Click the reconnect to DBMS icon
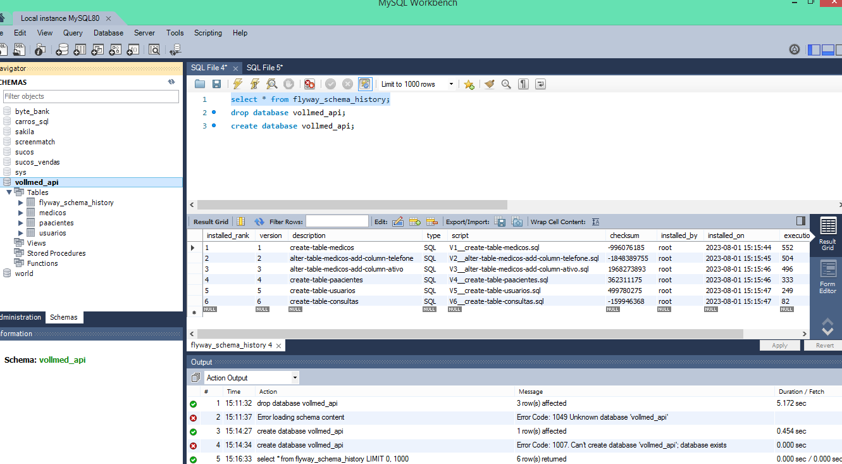842x464 pixels. 175,49
